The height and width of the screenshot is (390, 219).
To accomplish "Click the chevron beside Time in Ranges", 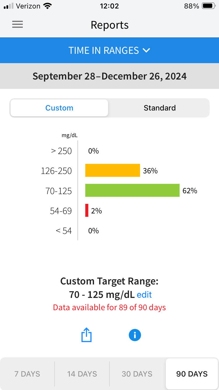I will 147,50.
